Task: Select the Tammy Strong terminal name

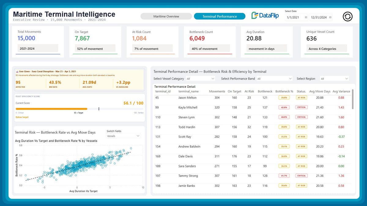Action: click(x=188, y=176)
